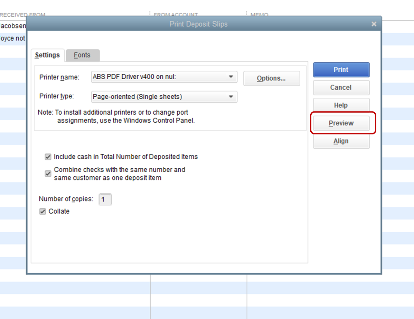Click the FROM ACCOUNT column header
Viewport: 414px width, 319px height.
[176, 15]
